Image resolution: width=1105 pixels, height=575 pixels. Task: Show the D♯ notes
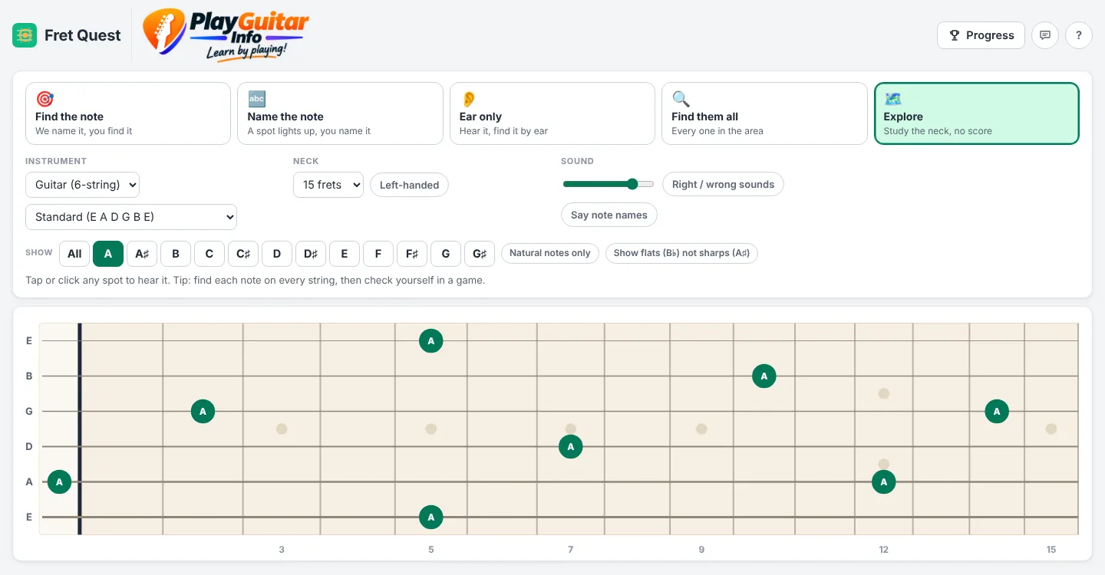(x=311, y=254)
